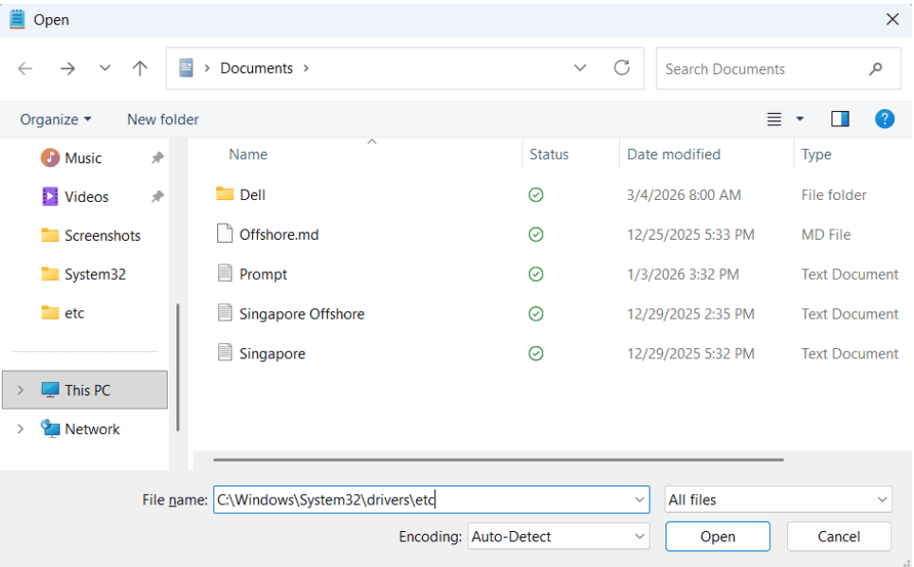Open Music in the sidebar
The height and width of the screenshot is (567, 914).
[x=82, y=158]
